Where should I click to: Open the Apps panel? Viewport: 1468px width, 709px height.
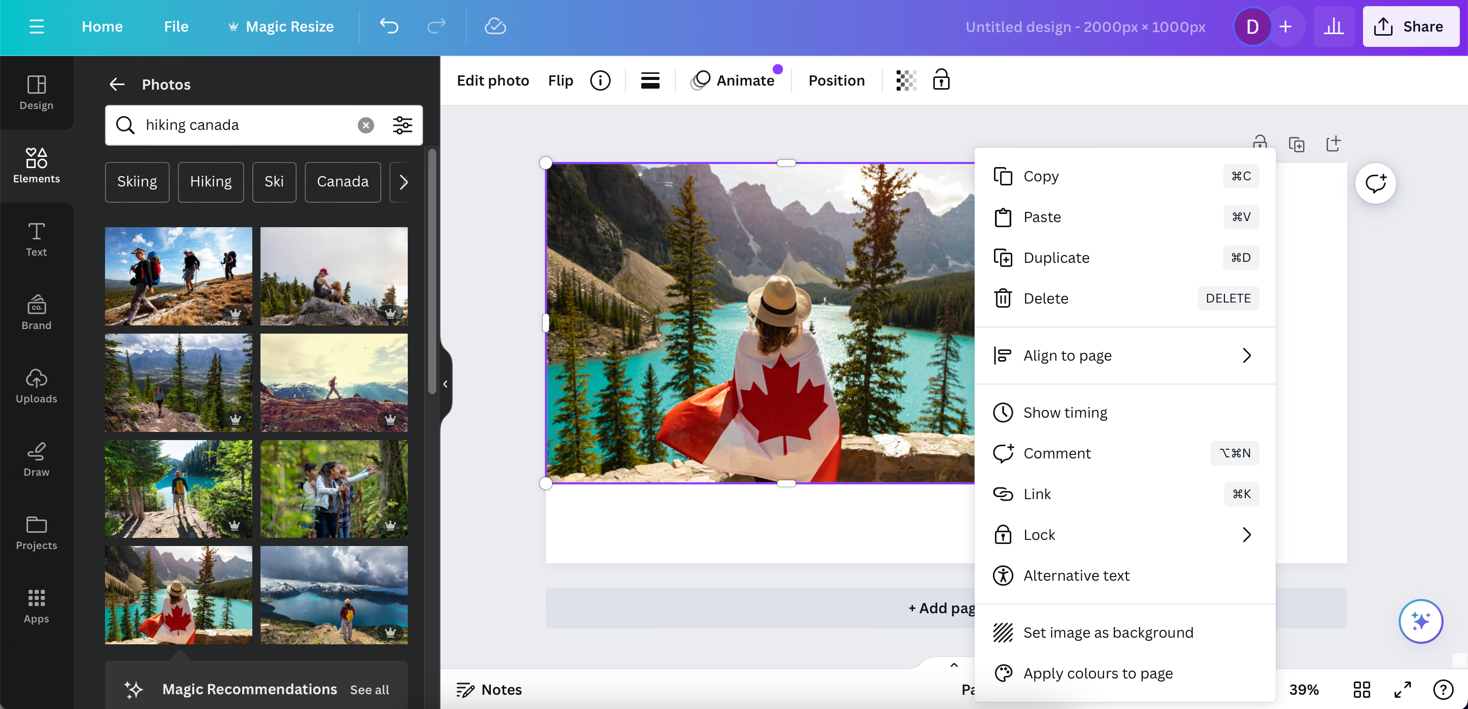pyautogui.click(x=36, y=606)
